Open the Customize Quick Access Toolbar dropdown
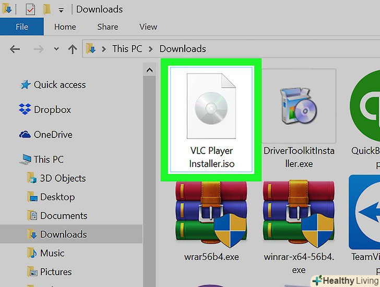380x287 pixels. (61, 10)
